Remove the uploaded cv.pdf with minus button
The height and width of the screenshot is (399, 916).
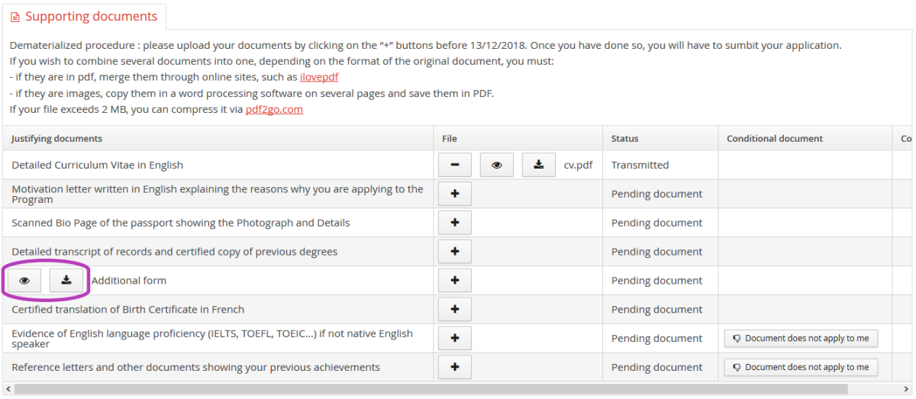click(455, 165)
